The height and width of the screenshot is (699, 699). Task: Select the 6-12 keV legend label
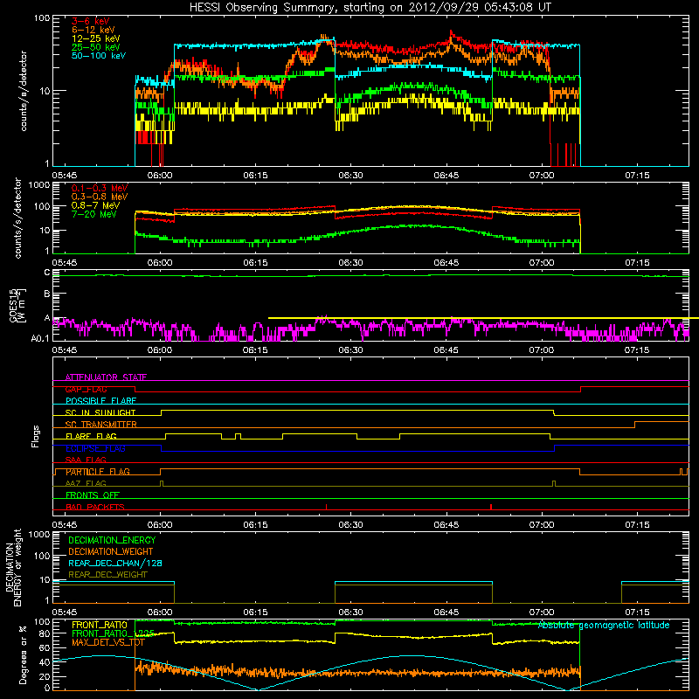[x=93, y=30]
